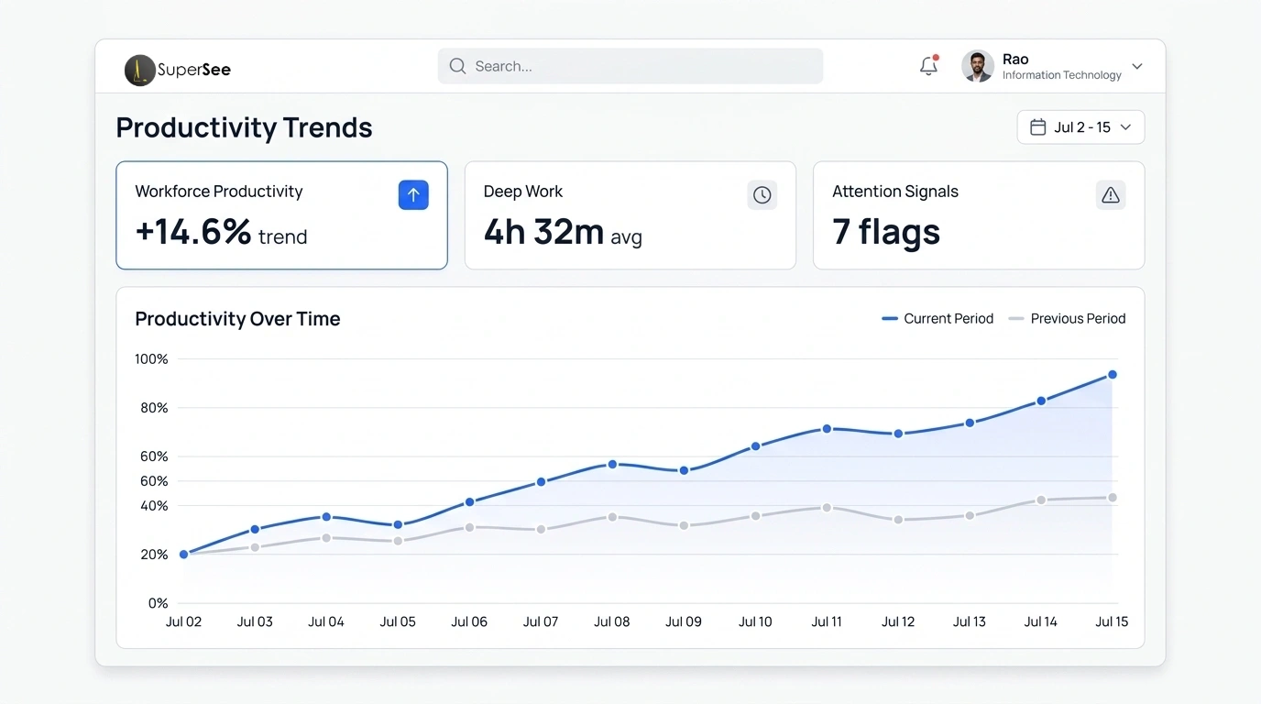Click the Current Period point on Jul 11
The height and width of the screenshot is (704, 1261).
[827, 428]
